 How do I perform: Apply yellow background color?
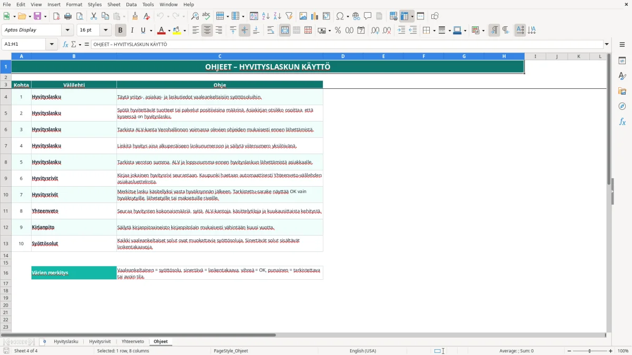[x=177, y=31]
